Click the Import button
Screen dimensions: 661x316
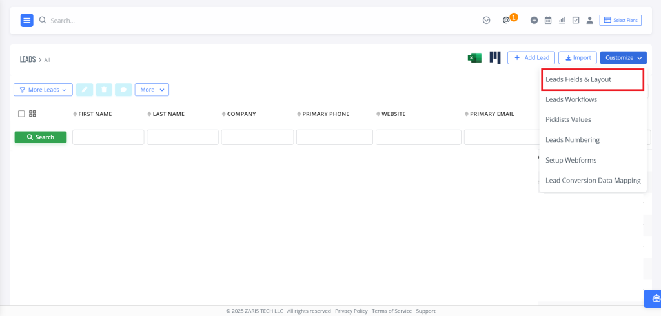(578, 58)
